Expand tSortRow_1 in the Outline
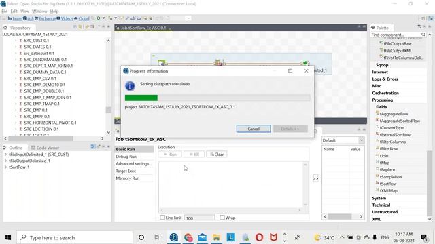 [5, 167]
